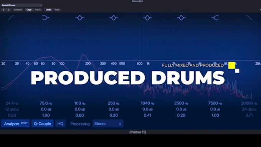The image size is (261, 147).
Task: Select gain 0.0 dB under 100 Hz
Action: (x=80, y=109)
